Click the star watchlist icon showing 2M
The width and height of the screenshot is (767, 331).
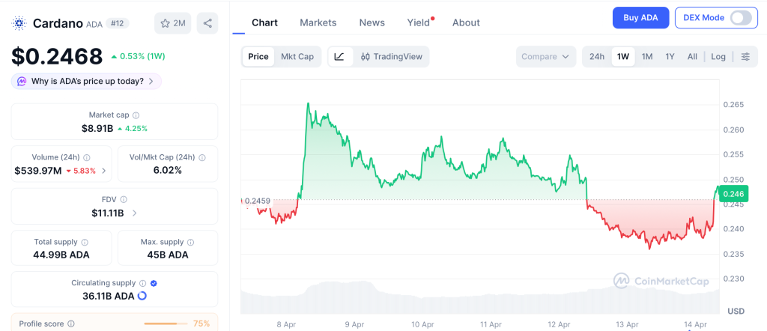tap(173, 23)
